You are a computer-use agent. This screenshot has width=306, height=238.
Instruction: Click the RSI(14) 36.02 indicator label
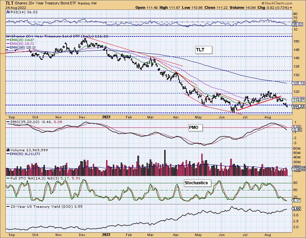coord(24,12)
